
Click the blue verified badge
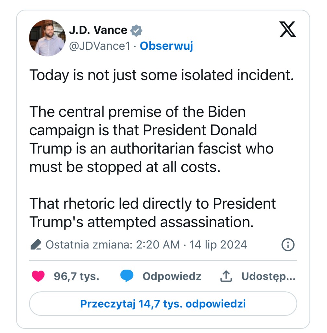136,31
